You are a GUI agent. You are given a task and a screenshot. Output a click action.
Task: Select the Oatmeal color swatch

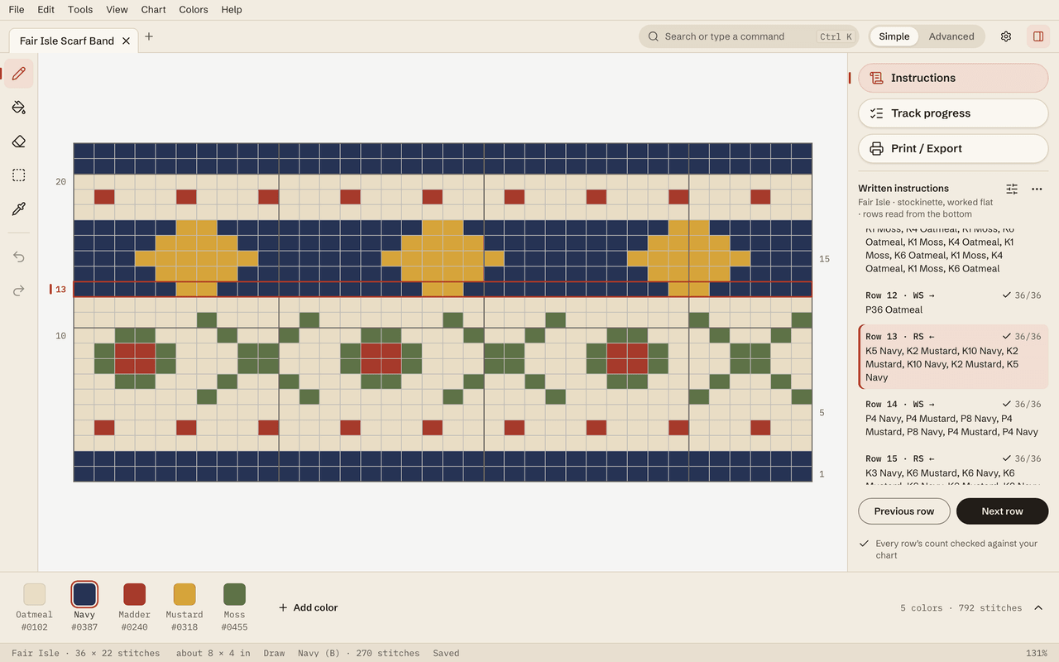(34, 594)
